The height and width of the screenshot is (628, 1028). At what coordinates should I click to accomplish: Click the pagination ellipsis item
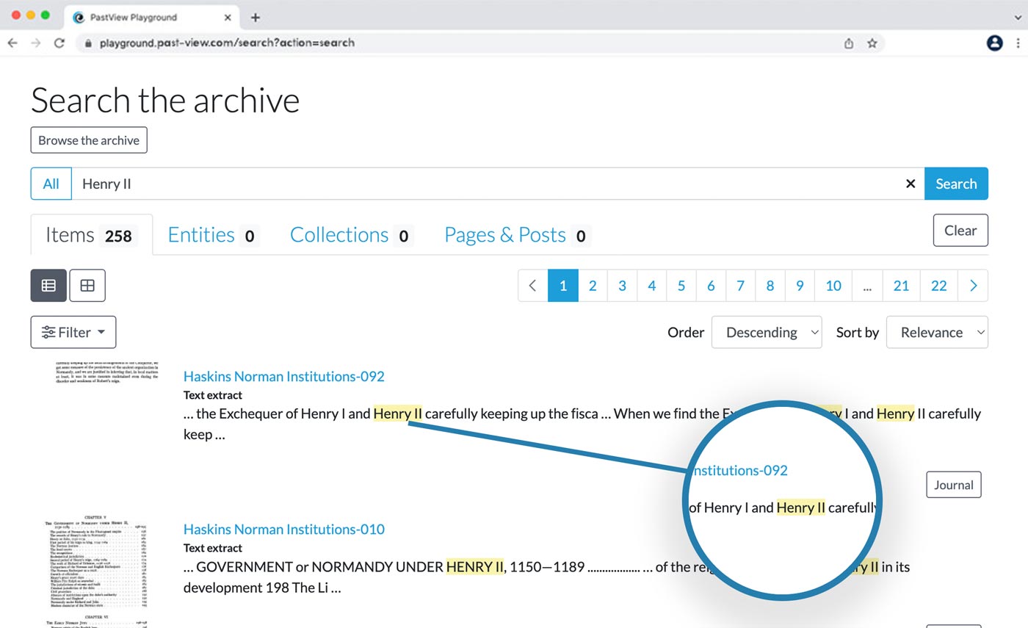867,286
